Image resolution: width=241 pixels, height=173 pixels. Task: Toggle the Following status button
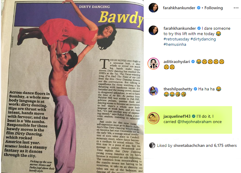pos(214,8)
